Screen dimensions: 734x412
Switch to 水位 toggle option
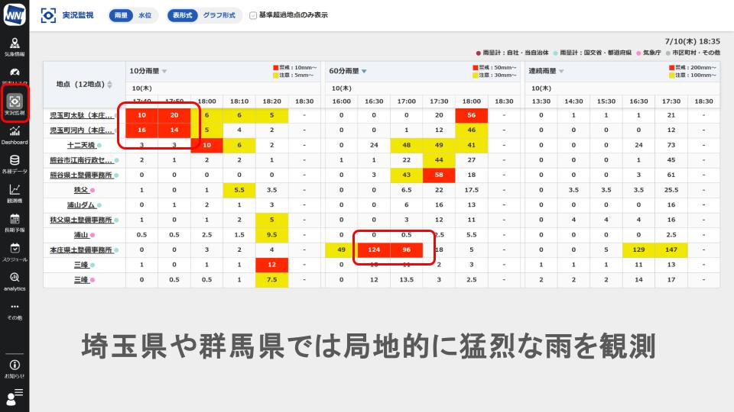pyautogui.click(x=145, y=15)
